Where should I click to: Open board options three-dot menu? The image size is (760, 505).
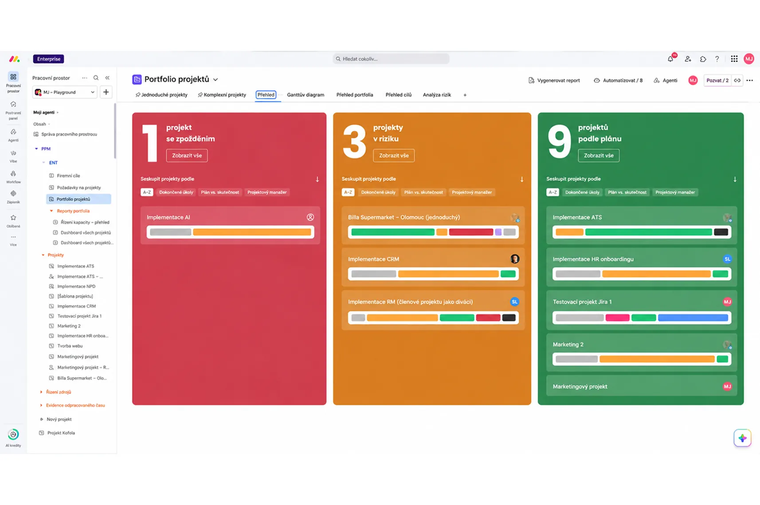coord(750,81)
